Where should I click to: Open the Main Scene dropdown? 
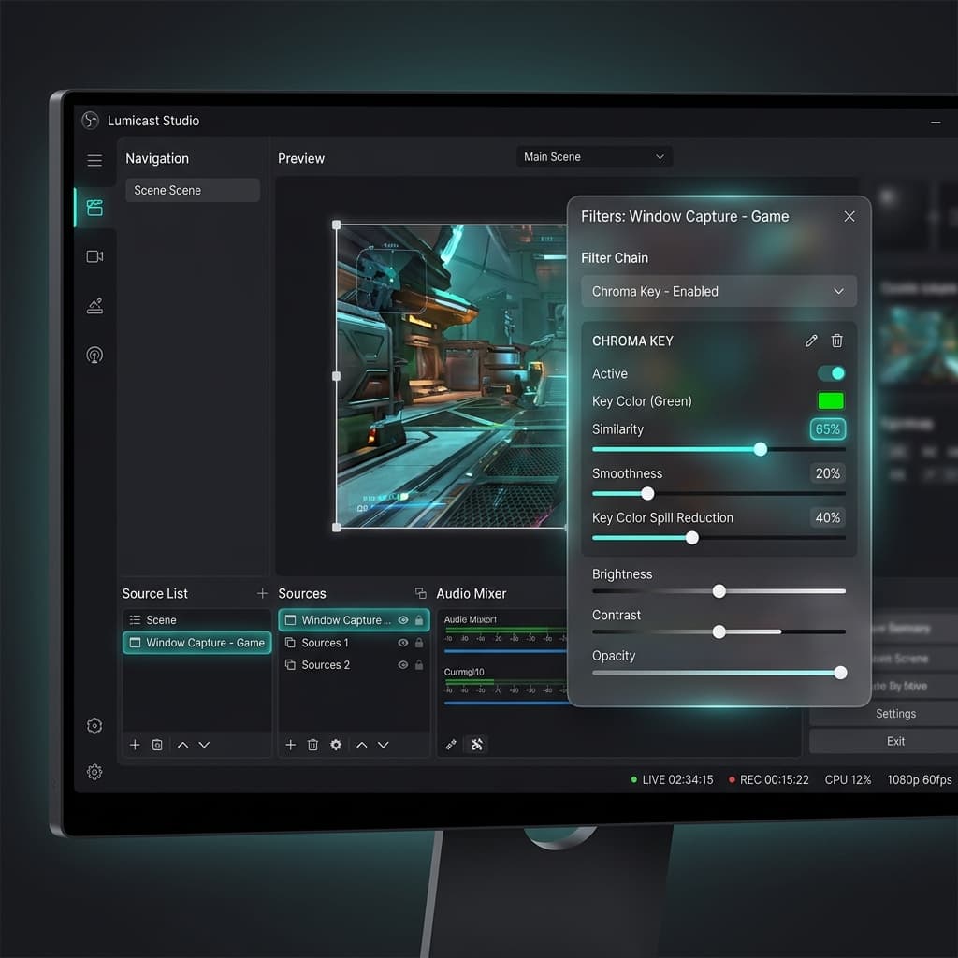click(x=594, y=156)
